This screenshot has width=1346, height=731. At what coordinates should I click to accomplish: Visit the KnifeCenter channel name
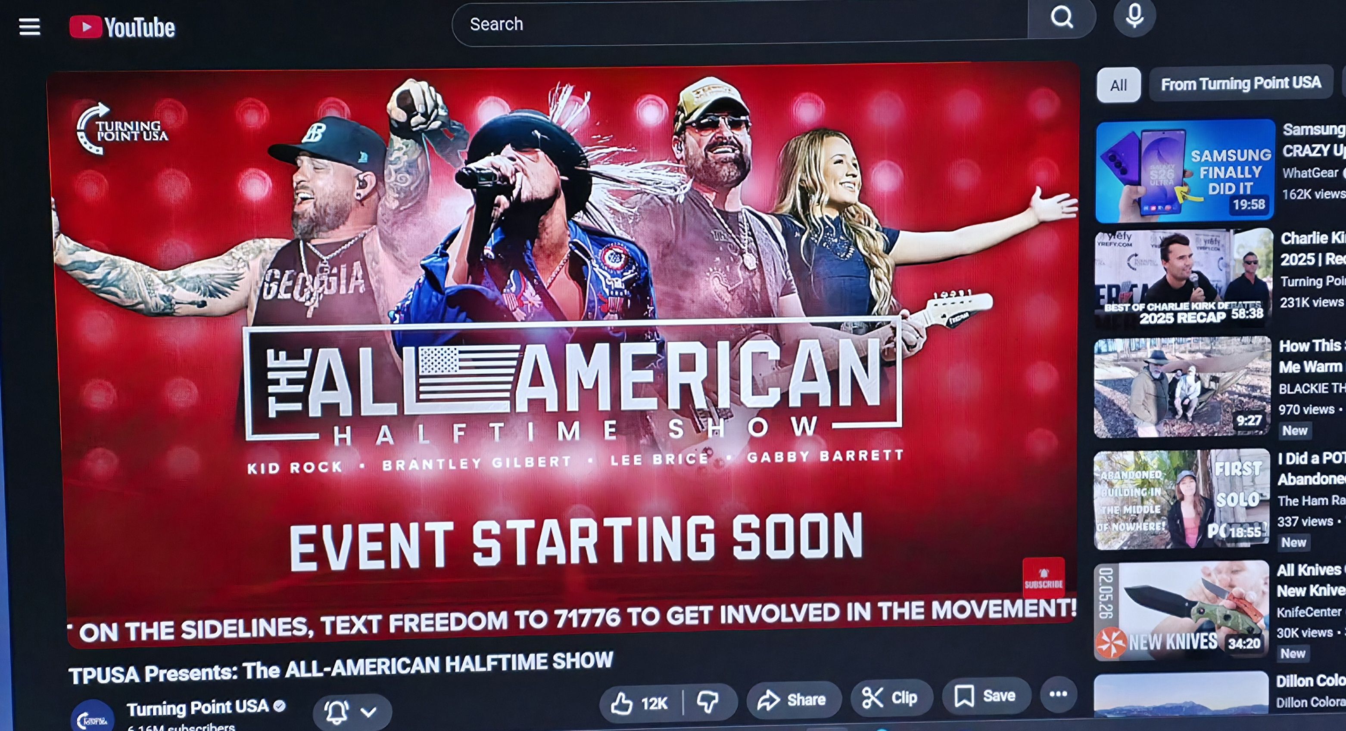coord(1309,612)
